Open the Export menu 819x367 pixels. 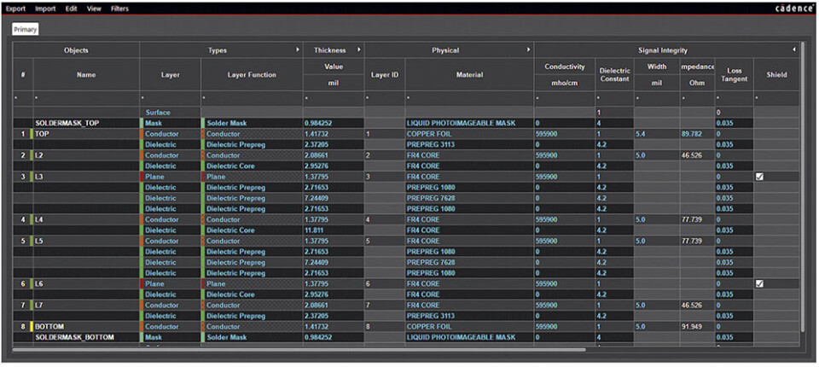click(x=15, y=9)
